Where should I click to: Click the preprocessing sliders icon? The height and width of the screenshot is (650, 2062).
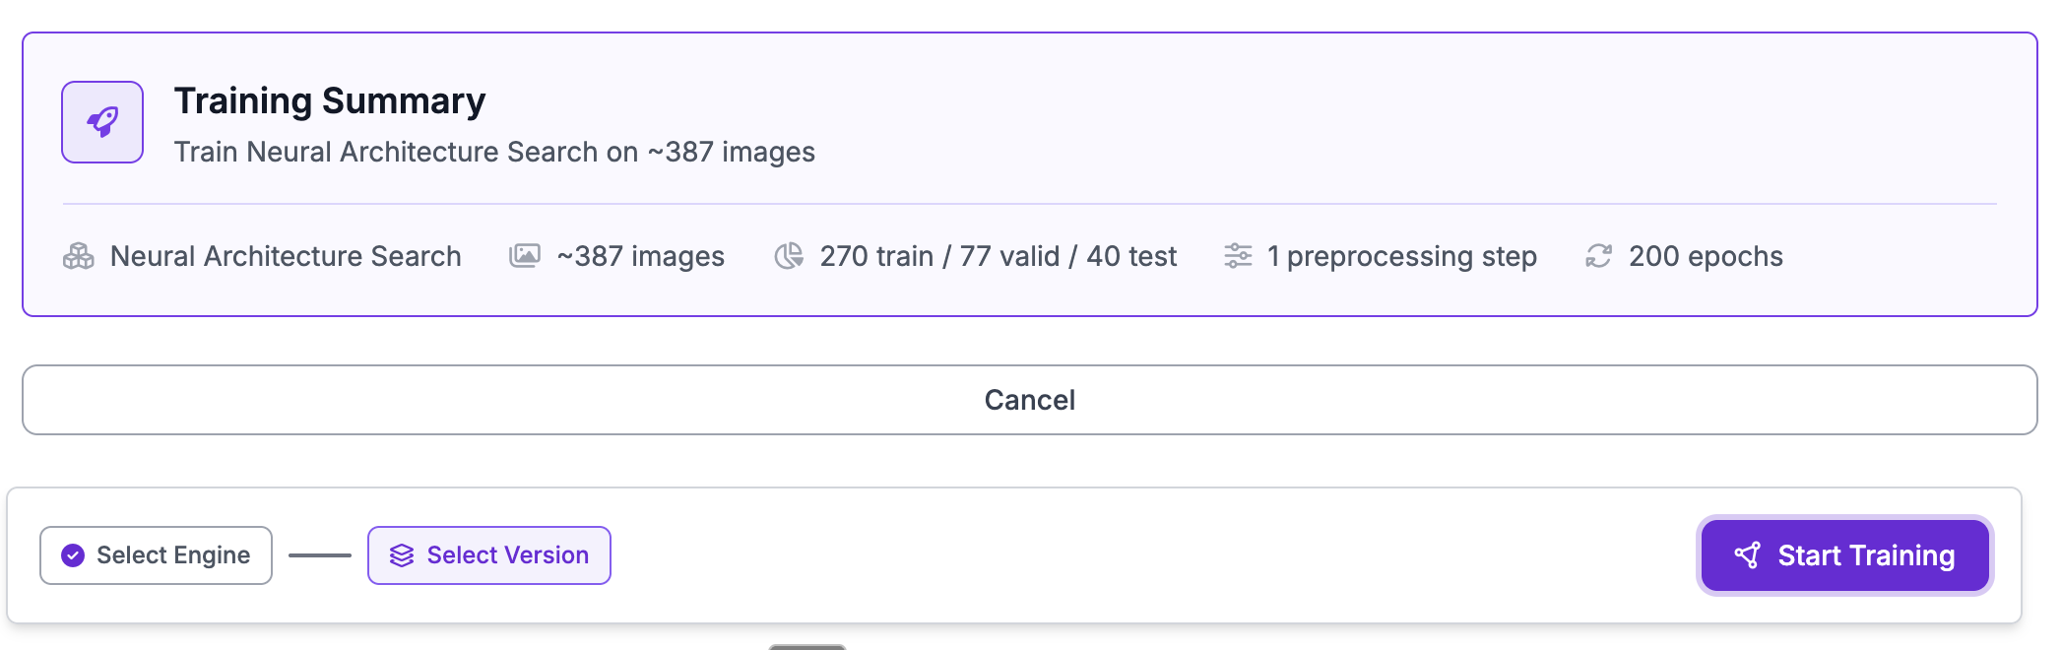point(1238,255)
